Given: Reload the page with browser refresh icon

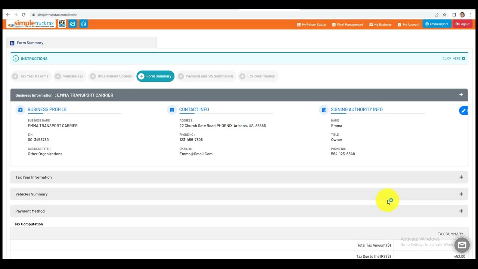Looking at the screenshot, I should point(24,15).
